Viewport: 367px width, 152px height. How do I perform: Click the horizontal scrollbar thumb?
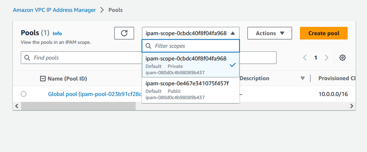pos(78,106)
